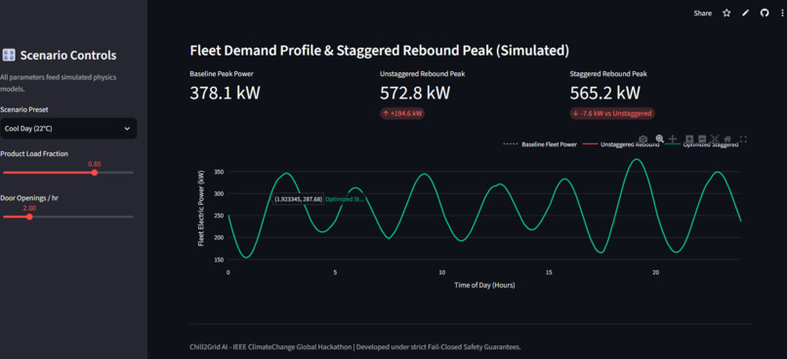Click the zoom in plus icon on chart
This screenshot has height=359, width=787.
click(x=689, y=139)
